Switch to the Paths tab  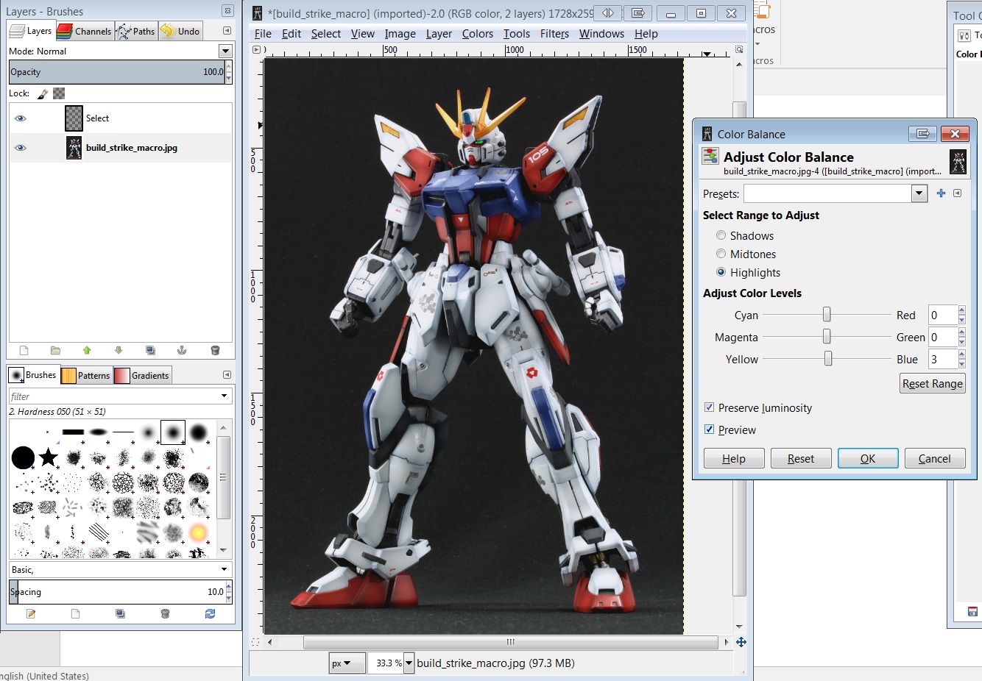[135, 31]
